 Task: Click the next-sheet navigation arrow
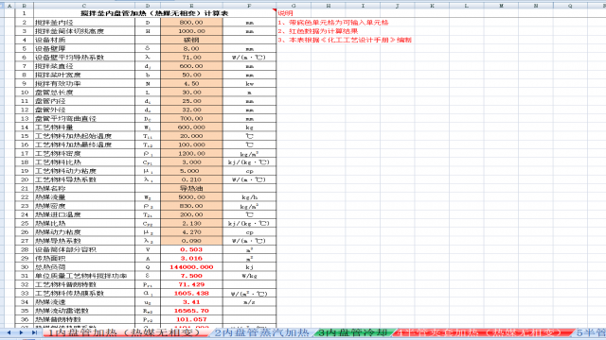(x=21, y=332)
